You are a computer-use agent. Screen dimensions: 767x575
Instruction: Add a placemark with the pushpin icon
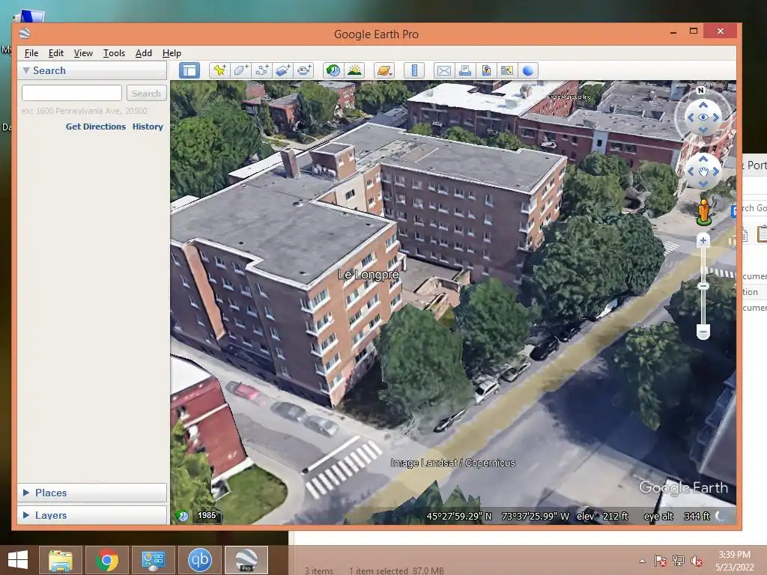click(219, 70)
